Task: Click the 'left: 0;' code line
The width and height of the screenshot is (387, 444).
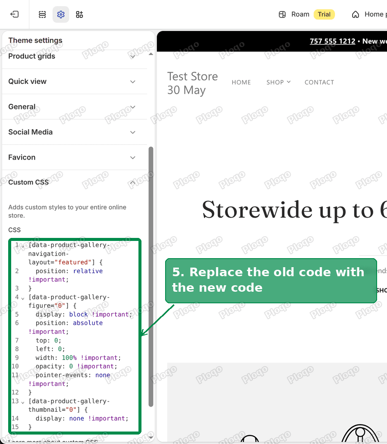Action: coord(50,349)
